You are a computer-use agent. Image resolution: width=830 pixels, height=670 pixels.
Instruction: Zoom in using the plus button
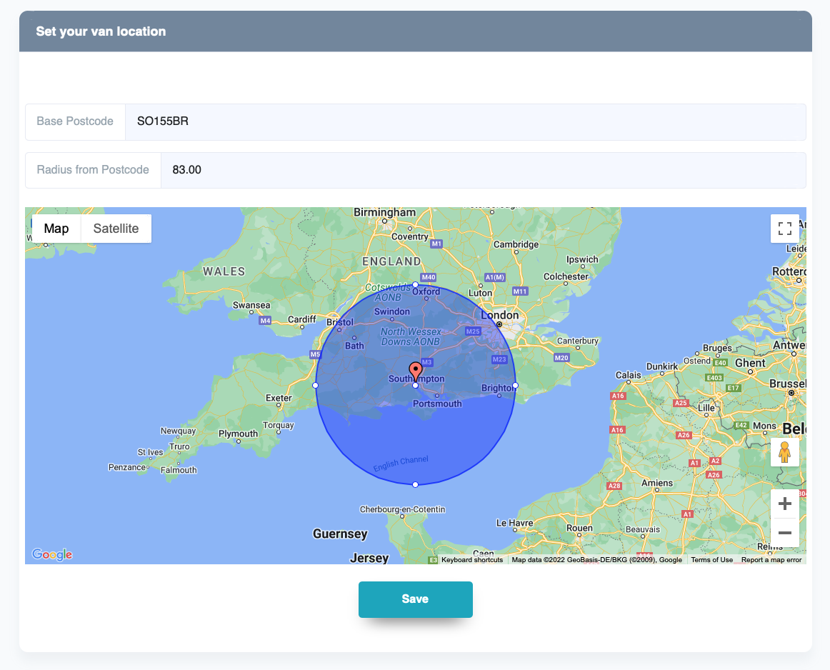(784, 504)
